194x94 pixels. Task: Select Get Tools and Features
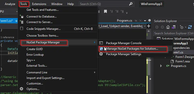click(x=58, y=10)
